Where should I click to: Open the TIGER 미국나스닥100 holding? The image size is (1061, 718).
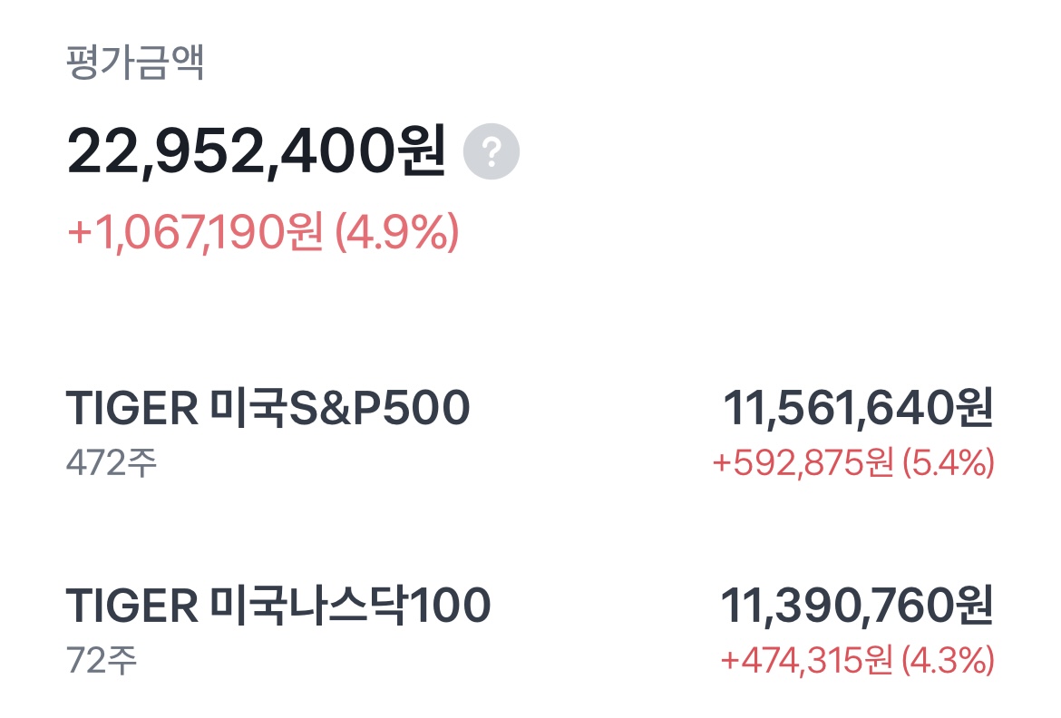pyautogui.click(x=278, y=606)
